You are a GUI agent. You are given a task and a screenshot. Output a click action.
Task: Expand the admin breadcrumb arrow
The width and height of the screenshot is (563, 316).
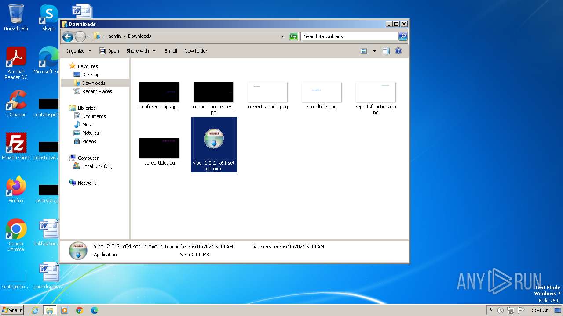(x=124, y=36)
